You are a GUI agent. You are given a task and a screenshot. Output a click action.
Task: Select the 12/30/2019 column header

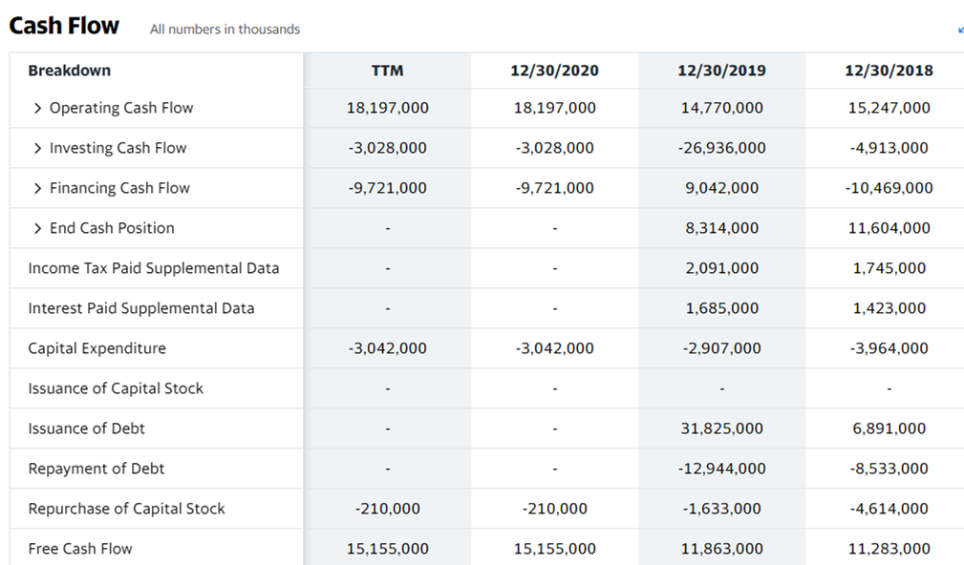[x=721, y=71]
